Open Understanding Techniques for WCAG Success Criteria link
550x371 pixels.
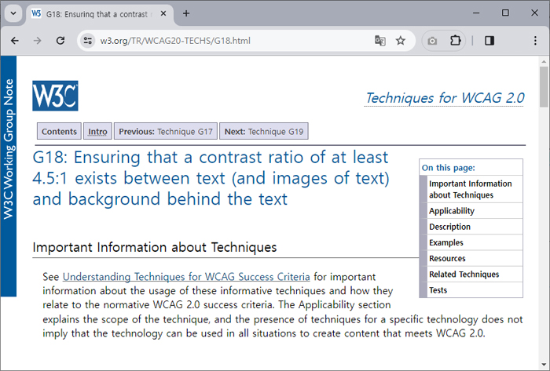(186, 277)
